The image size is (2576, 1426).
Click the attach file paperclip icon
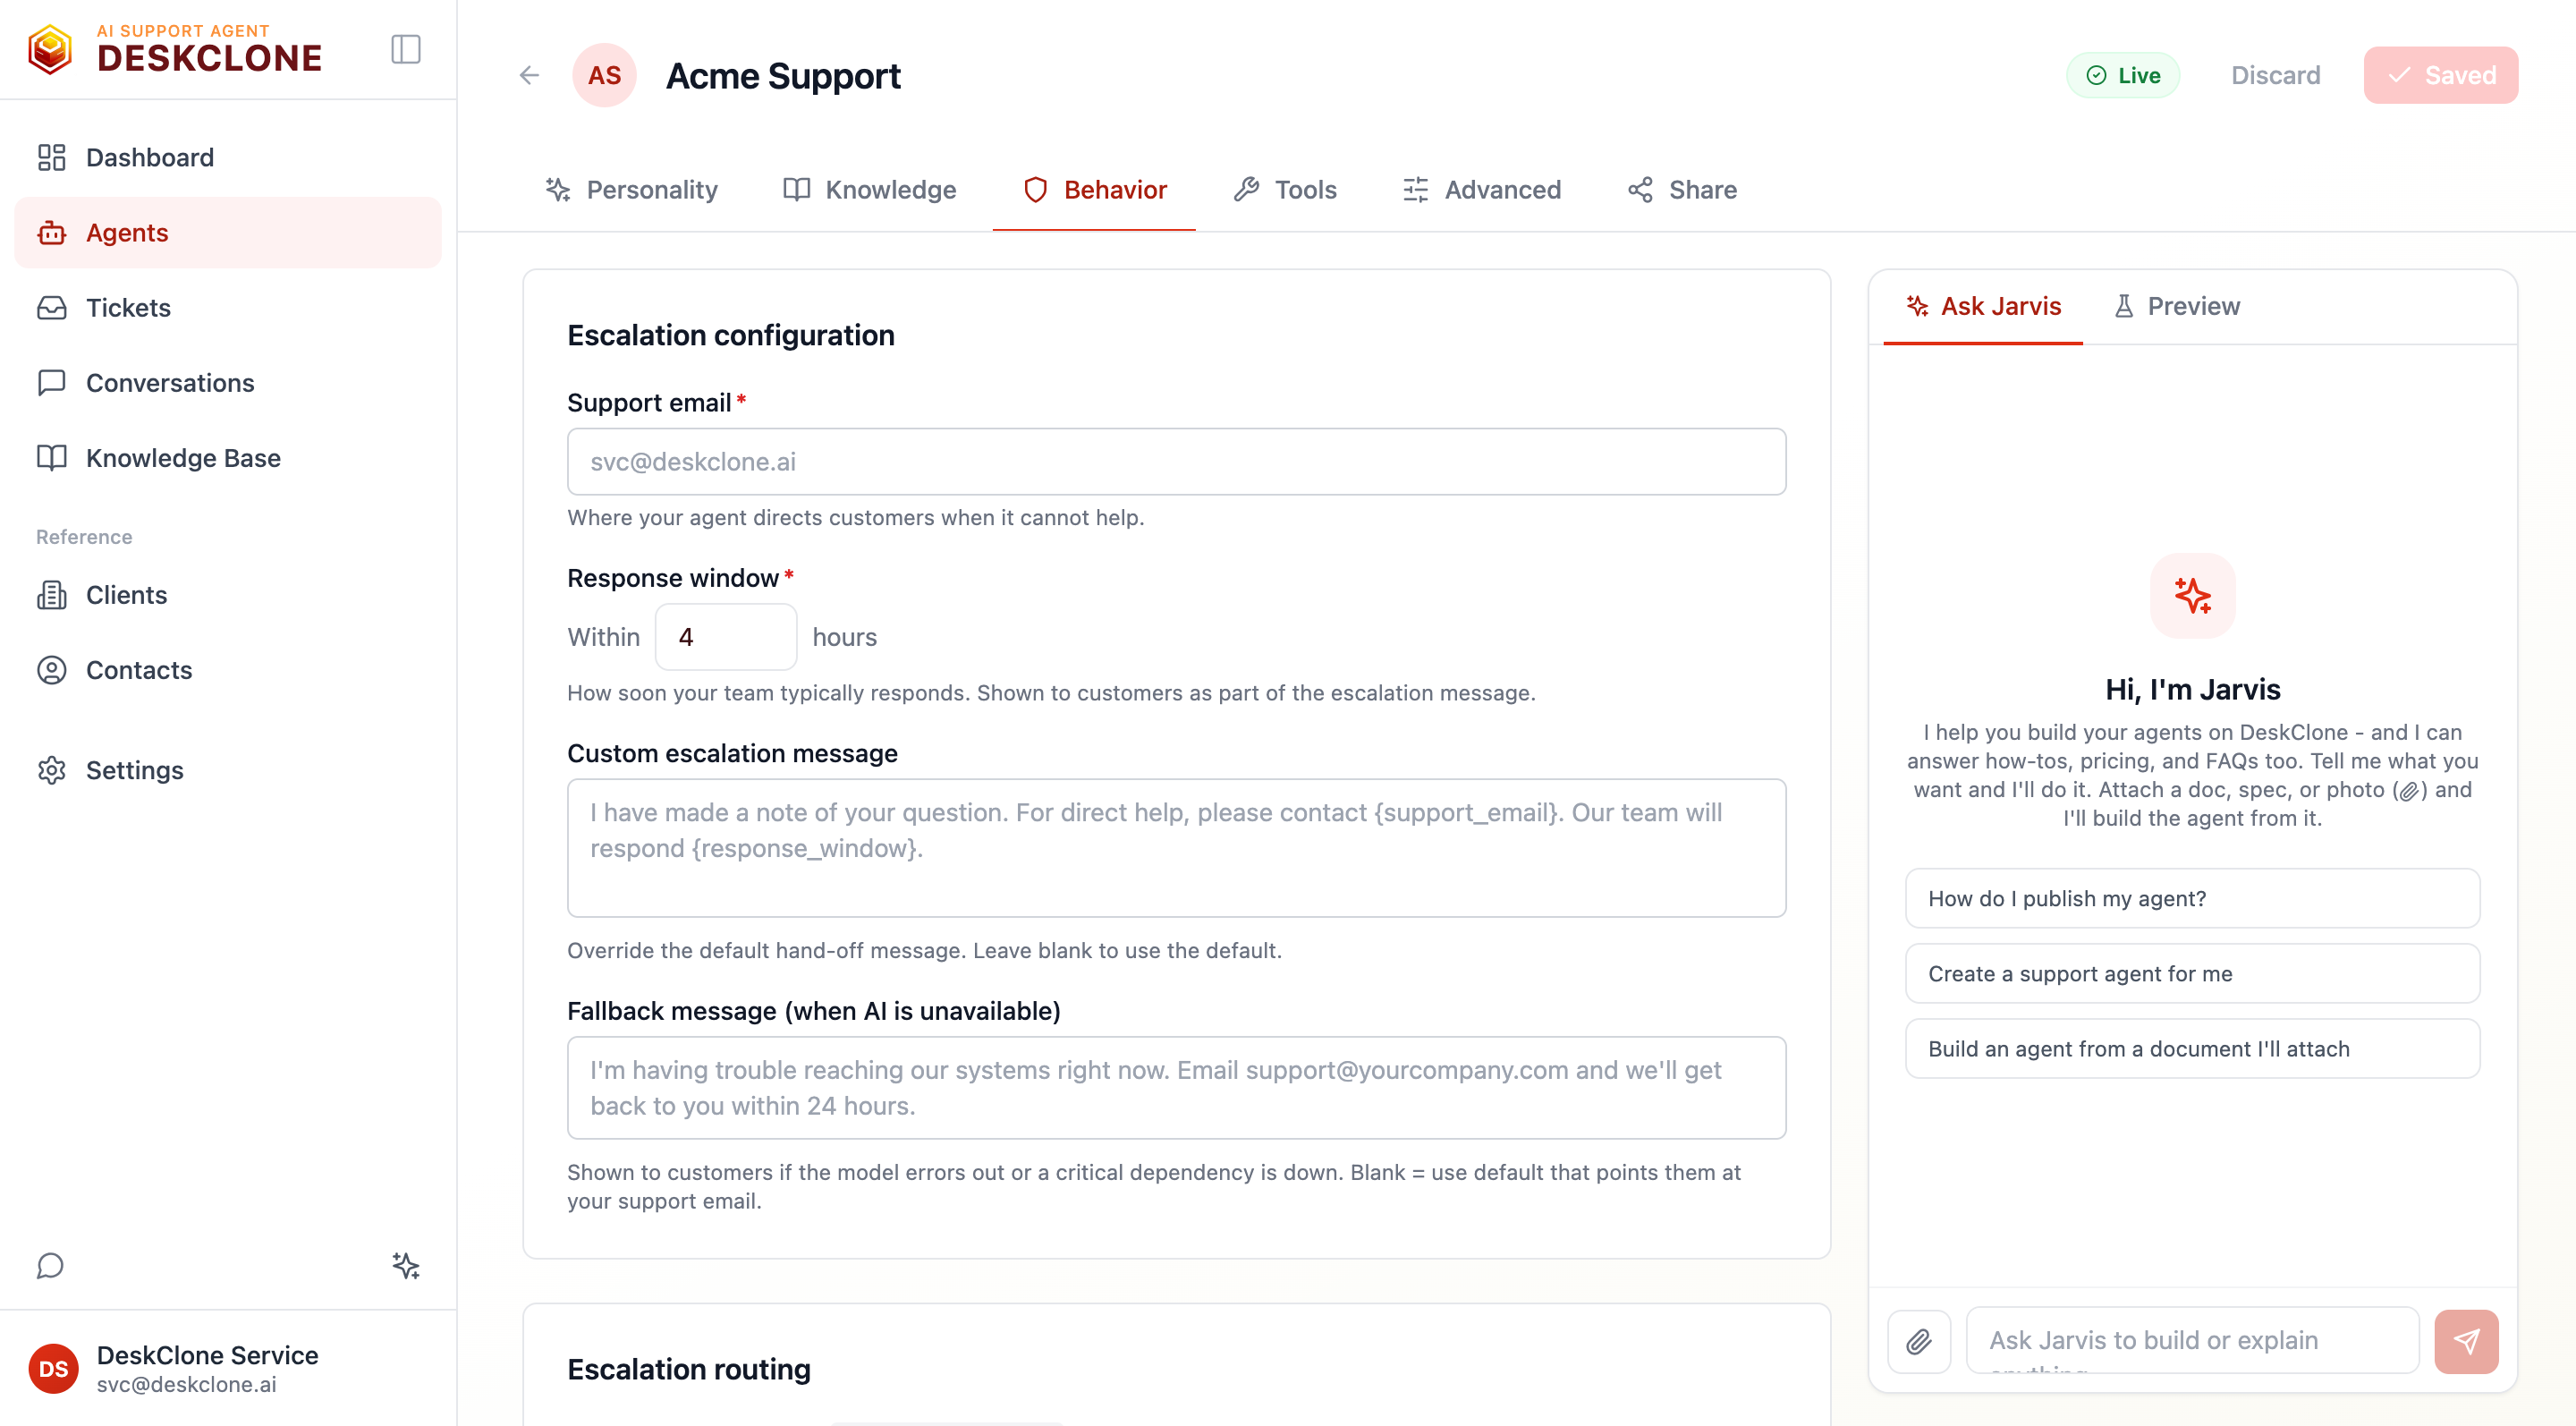point(1918,1341)
